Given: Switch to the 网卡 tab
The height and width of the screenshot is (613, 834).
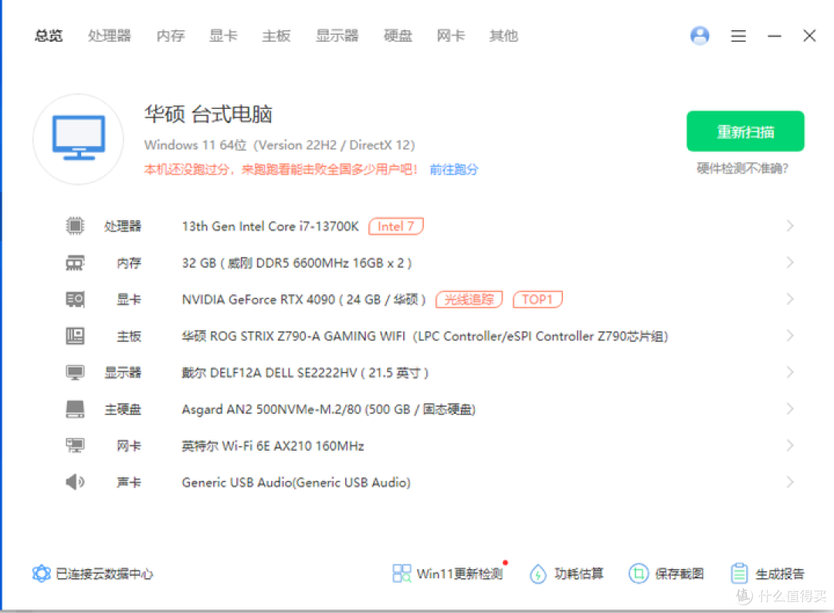Looking at the screenshot, I should click(x=451, y=36).
